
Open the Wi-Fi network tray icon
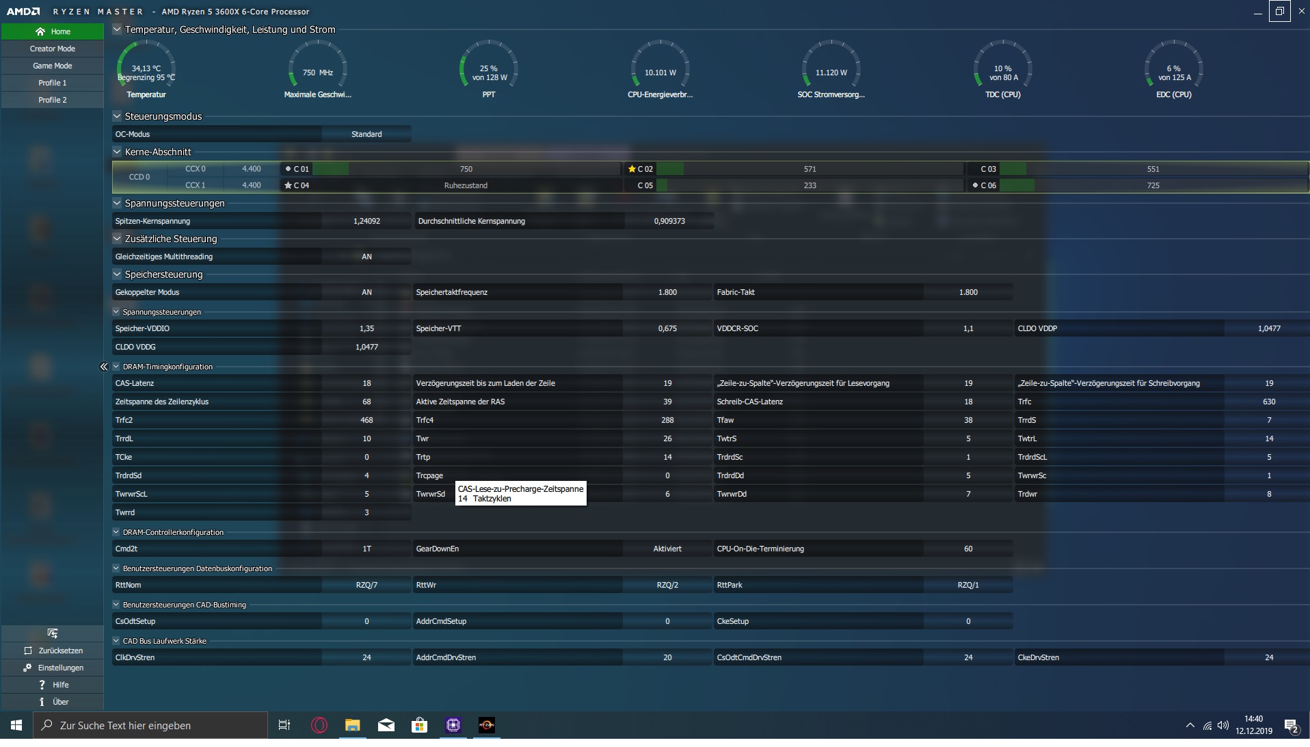(1207, 725)
